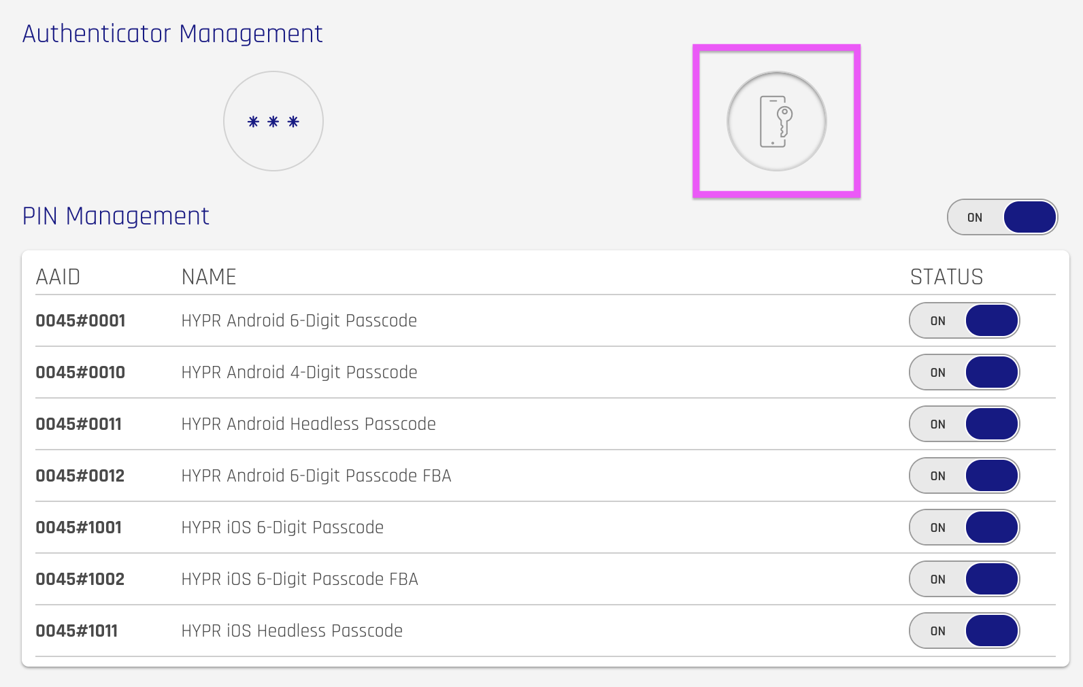The width and height of the screenshot is (1083, 687).
Task: Select AAID 0045#0010 cell
Action: (80, 372)
